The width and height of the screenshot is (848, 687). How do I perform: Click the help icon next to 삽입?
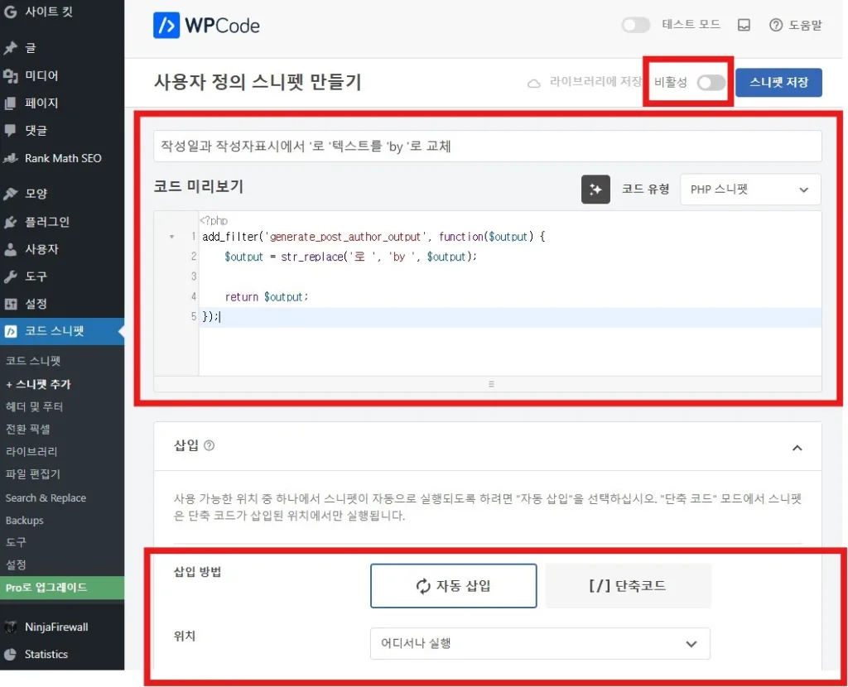(210, 445)
